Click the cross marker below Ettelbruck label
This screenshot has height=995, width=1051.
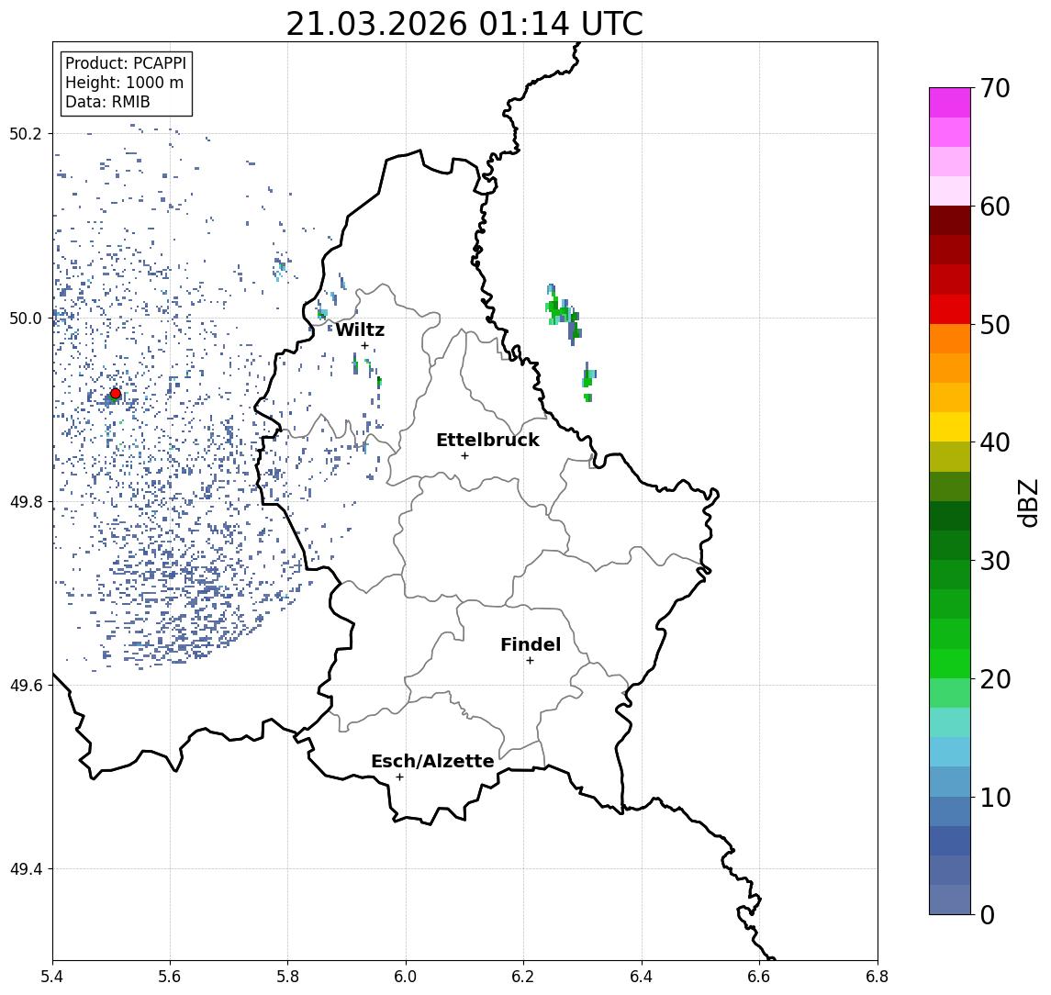(x=464, y=455)
